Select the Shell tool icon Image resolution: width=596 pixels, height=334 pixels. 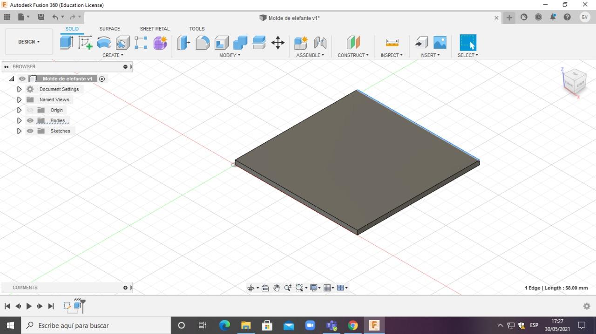221,43
